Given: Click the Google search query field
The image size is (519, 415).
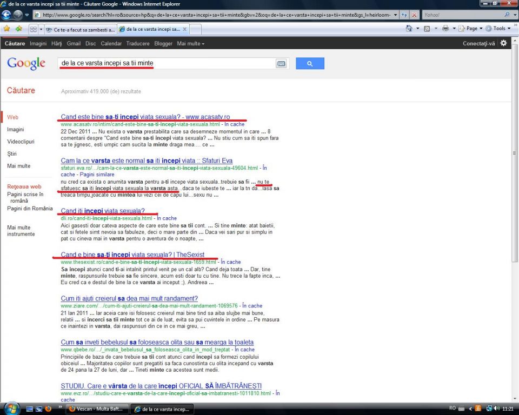Looking at the screenshot, I should point(167,63).
